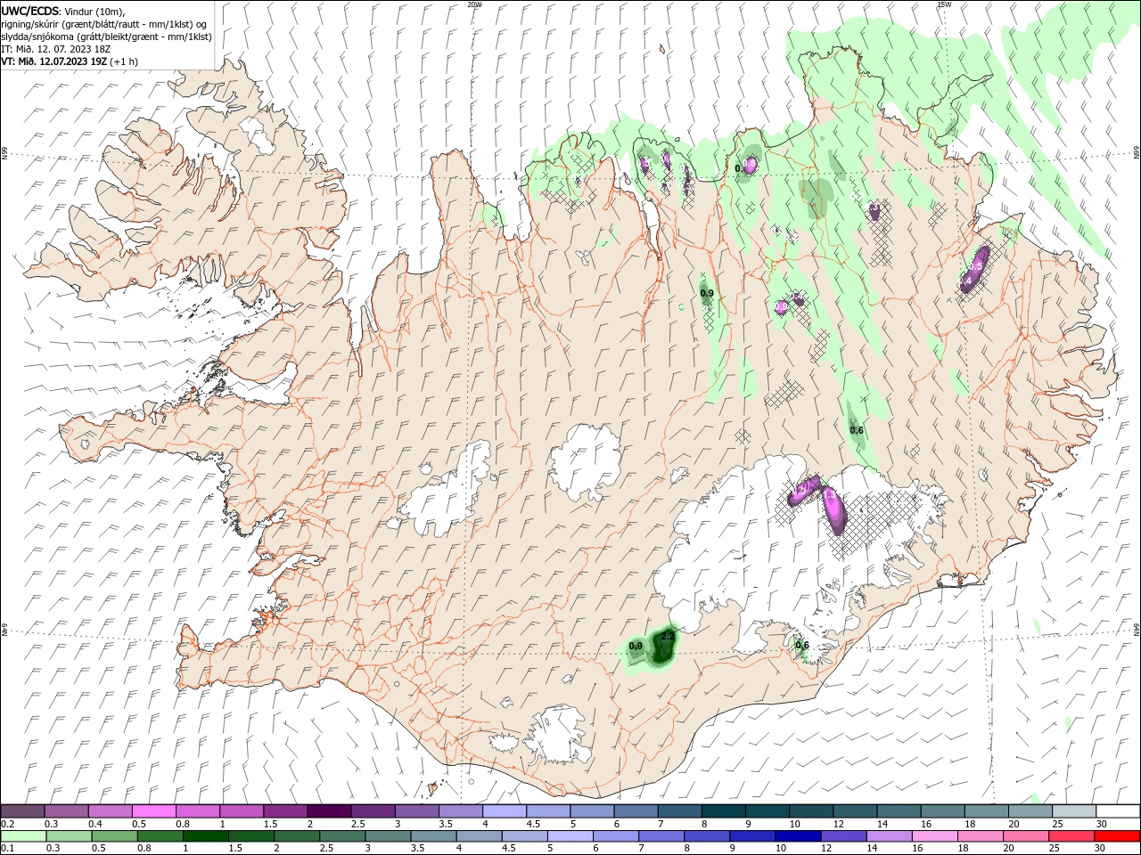Click the bright pink upper swatch starting at 0.5
The width and height of the screenshot is (1141, 855).
[154, 811]
